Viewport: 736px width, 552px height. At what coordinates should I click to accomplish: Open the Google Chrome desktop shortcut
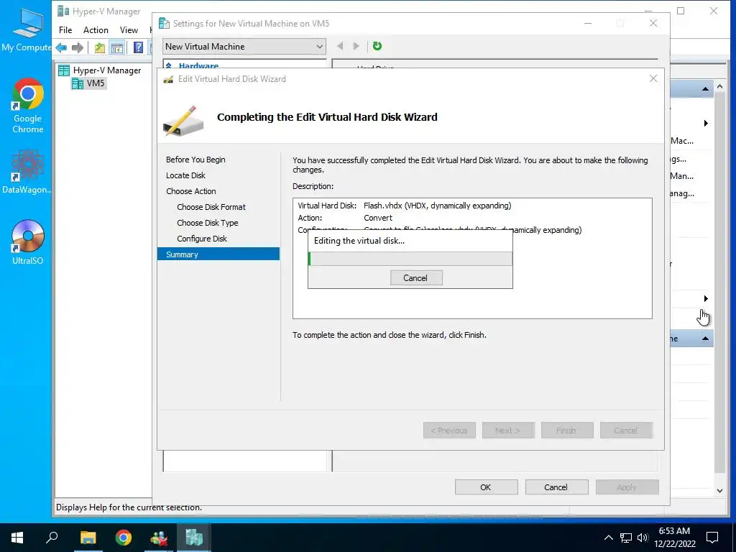click(x=28, y=106)
